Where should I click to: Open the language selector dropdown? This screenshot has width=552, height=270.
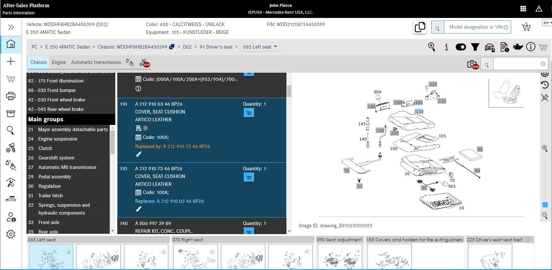(x=547, y=22)
